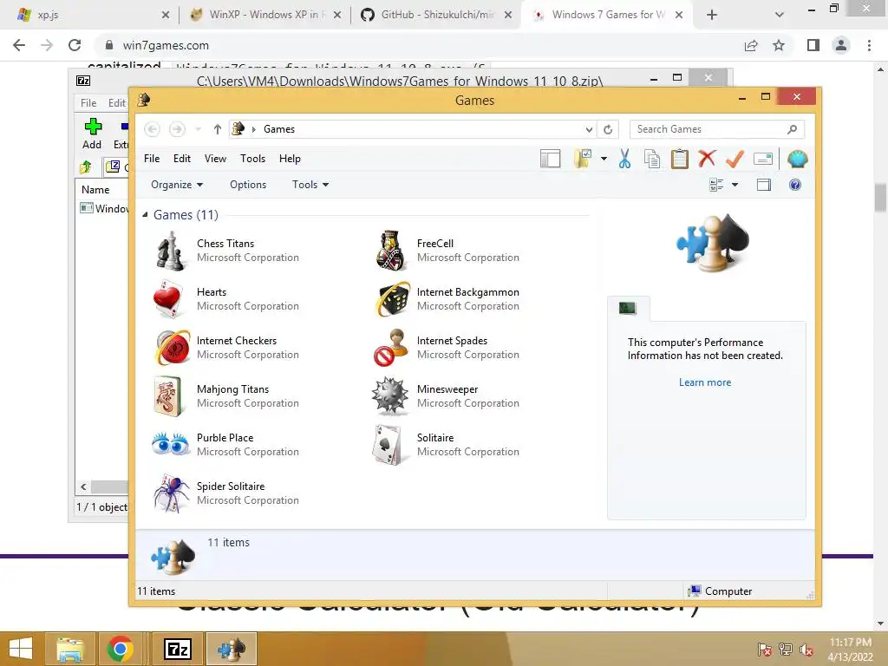Click the Cut scissors toolbar icon

pyautogui.click(x=624, y=160)
